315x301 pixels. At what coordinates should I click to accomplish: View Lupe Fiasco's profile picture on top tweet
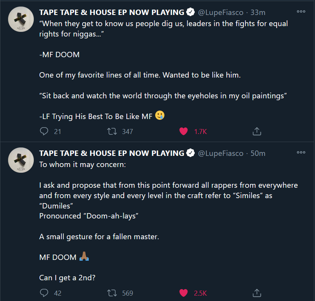21,19
